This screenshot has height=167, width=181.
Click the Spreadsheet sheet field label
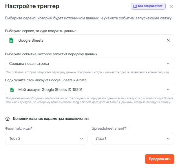[x=108, y=128]
